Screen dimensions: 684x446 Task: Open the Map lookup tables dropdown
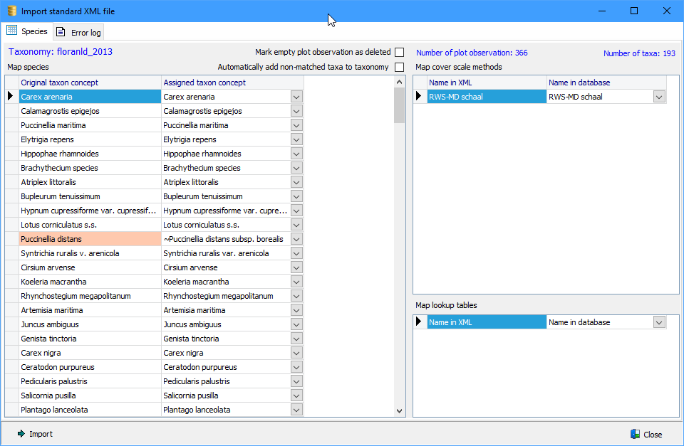[659, 322]
